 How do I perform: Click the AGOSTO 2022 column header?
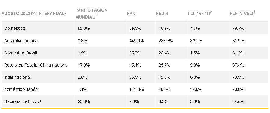coord(34,14)
